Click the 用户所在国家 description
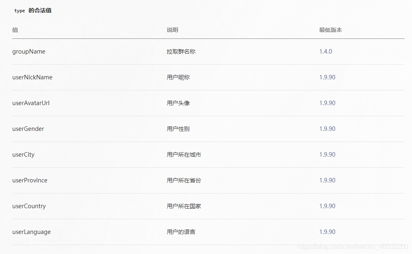Image resolution: width=412 pixels, height=254 pixels. (x=184, y=206)
